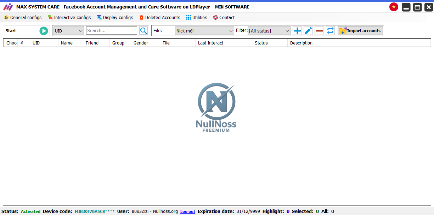Image resolution: width=434 pixels, height=215 pixels.
Task: Open the Display configs menu
Action: 115,17
